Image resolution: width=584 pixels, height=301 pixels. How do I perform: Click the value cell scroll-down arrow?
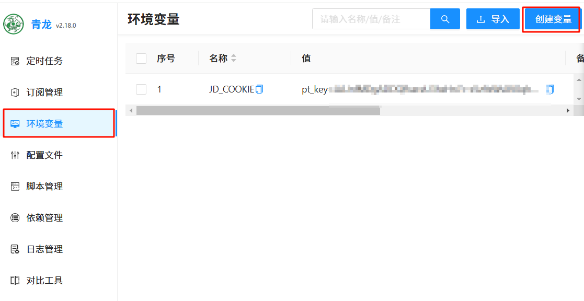pyautogui.click(x=579, y=99)
